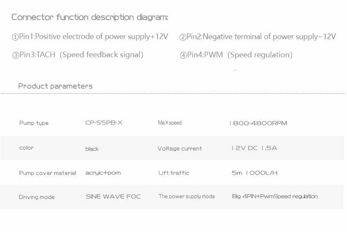Image resolution: width=347 pixels, height=232 pixels.
Task: Click the circled number 3 Pin3 marker
Action: tap(16, 55)
